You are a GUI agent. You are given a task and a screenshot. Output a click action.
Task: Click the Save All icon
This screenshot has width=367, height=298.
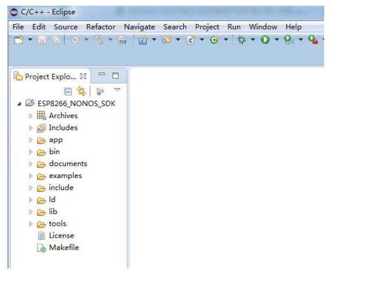pyautogui.click(x=56, y=40)
